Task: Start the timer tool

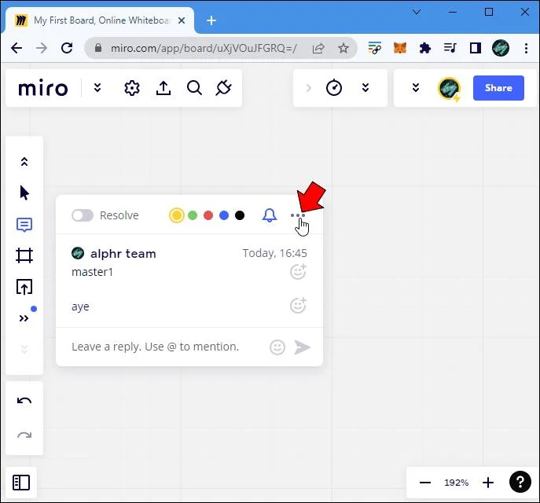Action: click(334, 87)
